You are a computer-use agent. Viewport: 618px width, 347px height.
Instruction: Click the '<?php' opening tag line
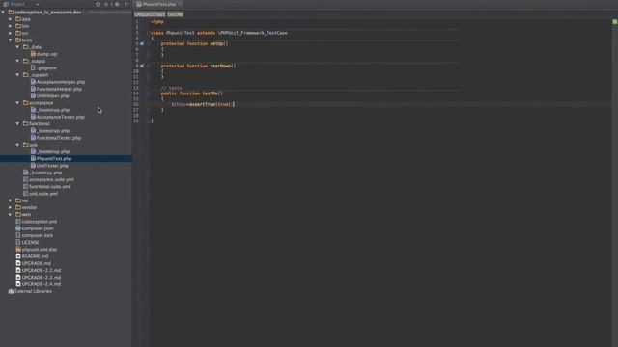click(157, 22)
